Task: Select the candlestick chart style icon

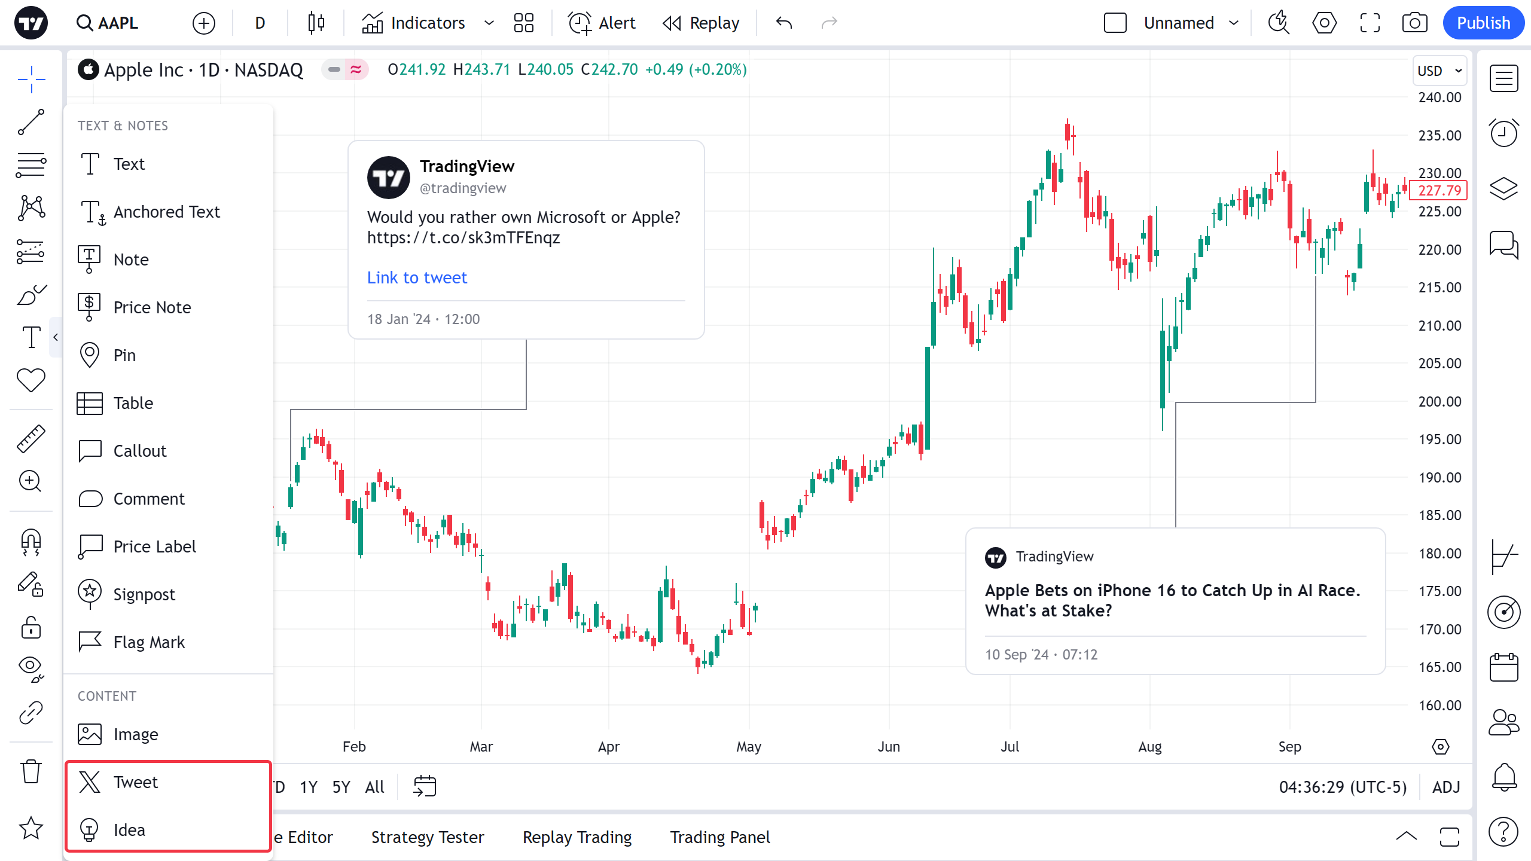Action: pos(316,23)
